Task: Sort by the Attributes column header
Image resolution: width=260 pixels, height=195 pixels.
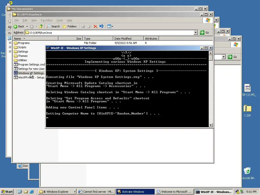Action: coord(151,39)
